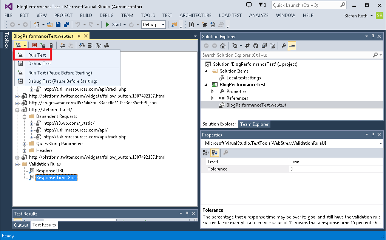The image size is (386, 240).
Task: Toggle Alphabetical sorting in Properties panel
Action: click(x=215, y=153)
